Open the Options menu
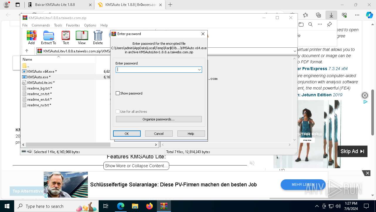376x212 pixels. (90, 25)
